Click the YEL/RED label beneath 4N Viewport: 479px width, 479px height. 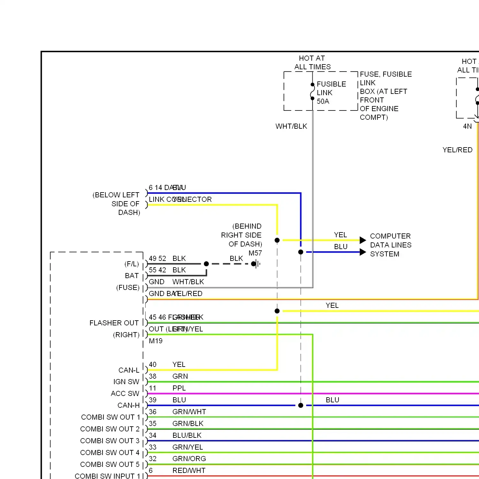click(x=457, y=150)
